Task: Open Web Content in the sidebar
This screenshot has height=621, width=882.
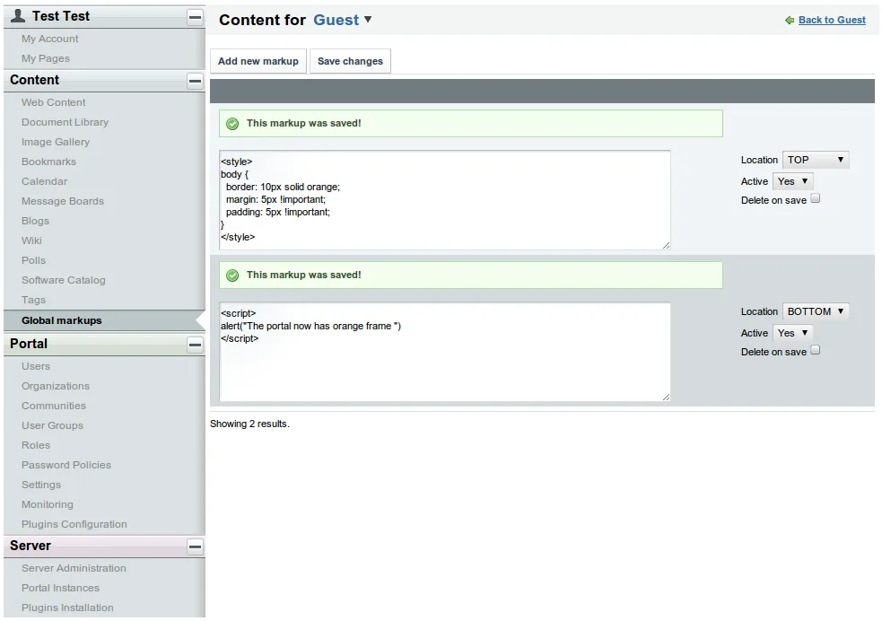Action: (54, 102)
